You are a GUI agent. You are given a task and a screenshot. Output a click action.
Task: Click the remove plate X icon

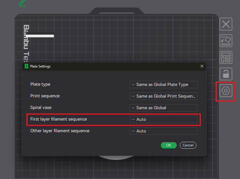[226, 24]
